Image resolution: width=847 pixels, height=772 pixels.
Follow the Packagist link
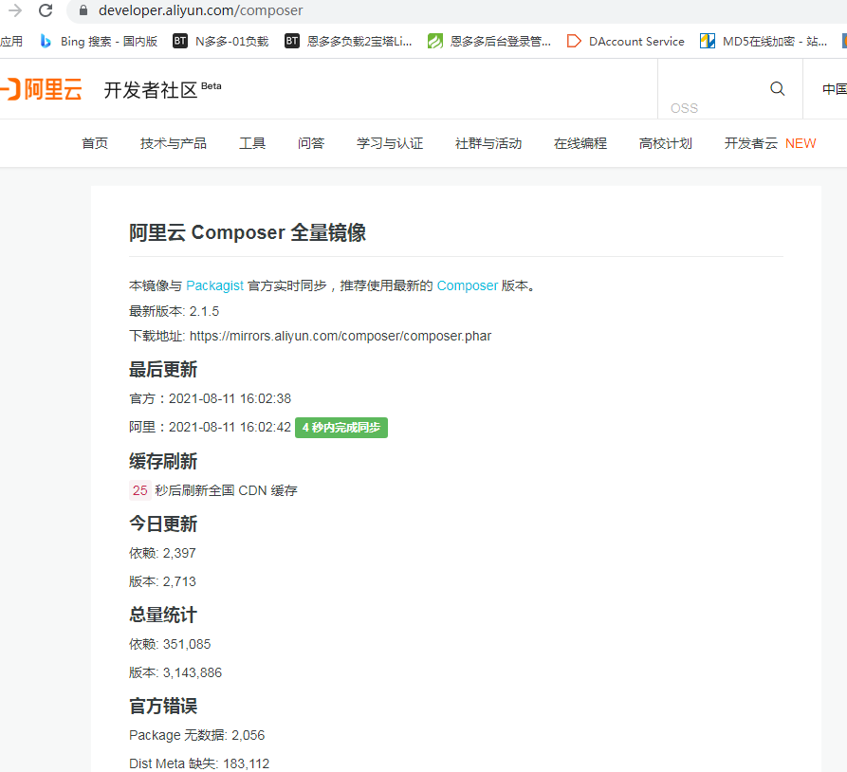(214, 285)
